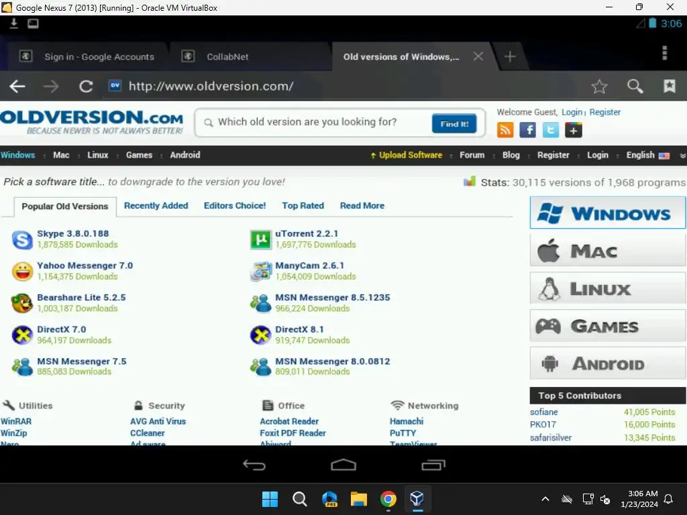Click the browser forward arrow
The width and height of the screenshot is (687, 515).
[x=51, y=87]
